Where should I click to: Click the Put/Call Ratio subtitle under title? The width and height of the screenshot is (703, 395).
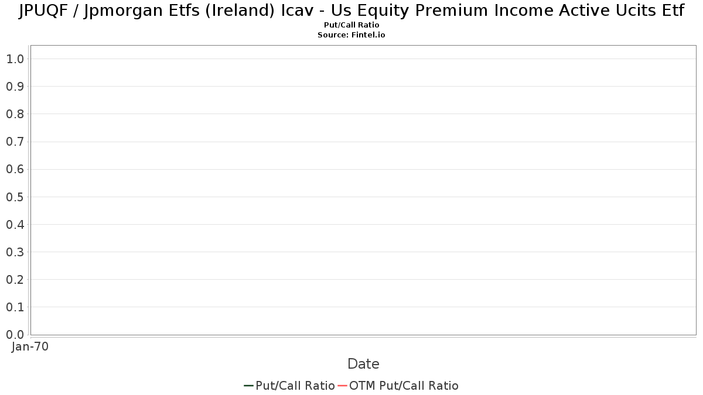pos(351,25)
